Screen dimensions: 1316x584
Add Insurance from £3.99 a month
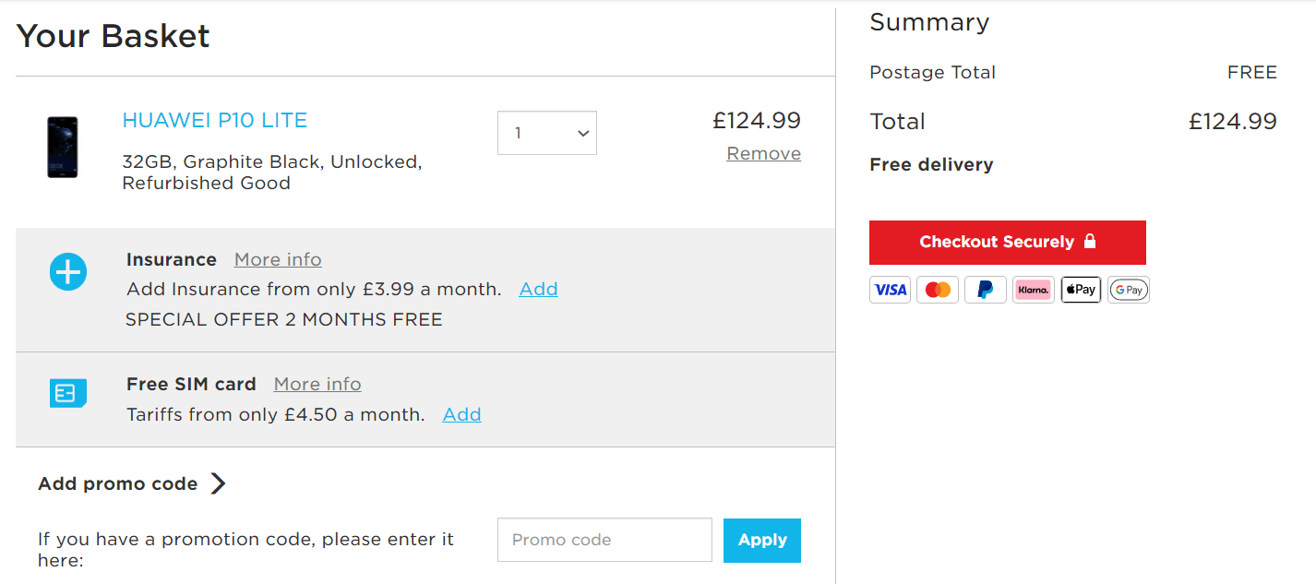coord(539,289)
